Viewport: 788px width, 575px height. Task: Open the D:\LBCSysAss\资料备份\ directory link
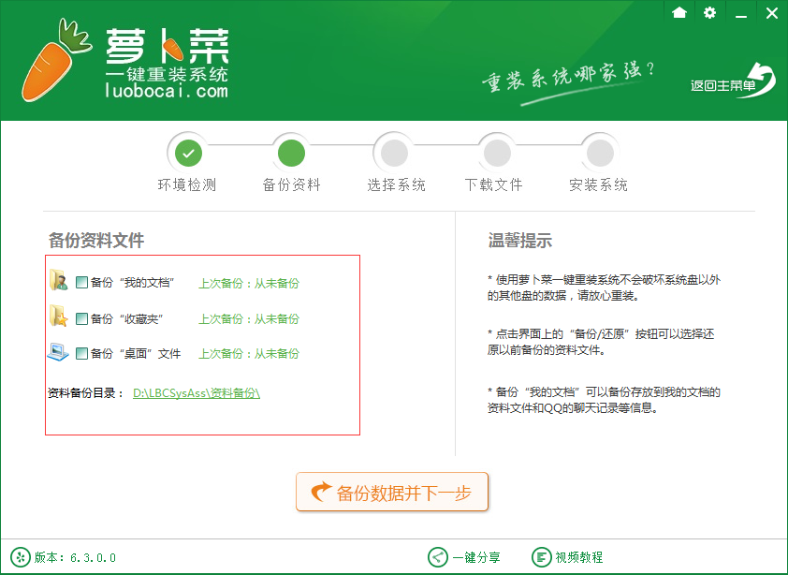(x=196, y=393)
